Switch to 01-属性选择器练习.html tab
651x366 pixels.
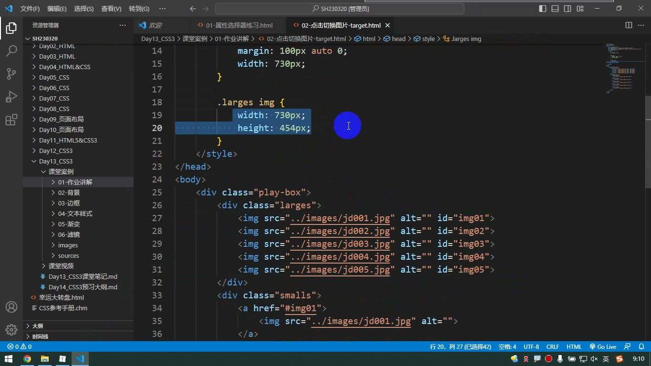pos(235,25)
